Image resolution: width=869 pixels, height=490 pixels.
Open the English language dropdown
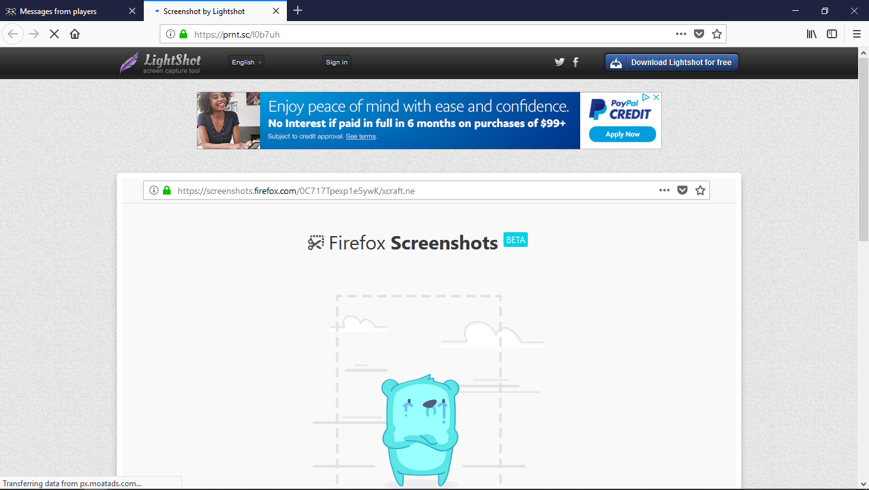(247, 63)
